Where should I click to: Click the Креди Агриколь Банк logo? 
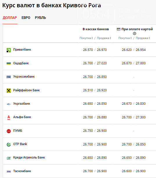(x=9, y=158)
